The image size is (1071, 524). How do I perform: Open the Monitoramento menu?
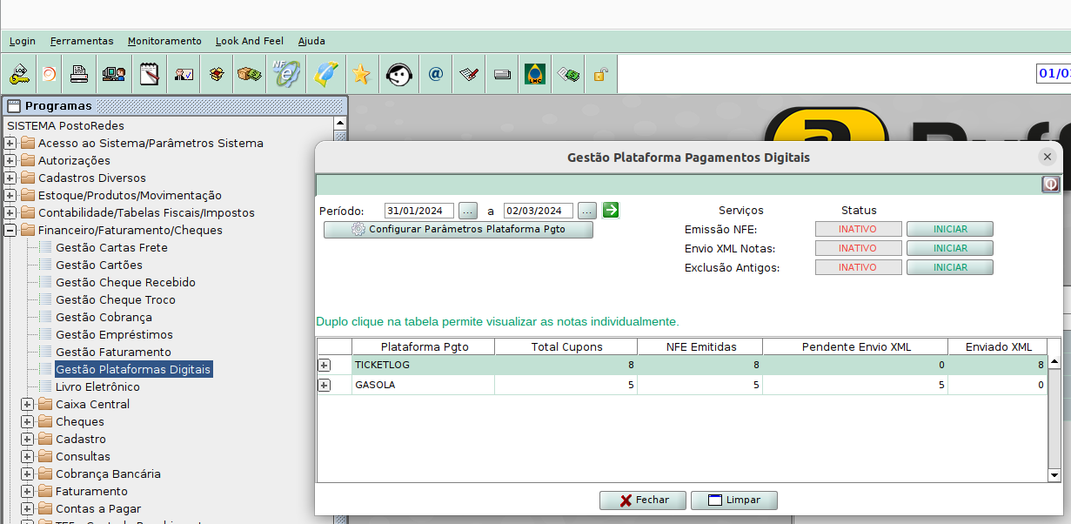164,41
